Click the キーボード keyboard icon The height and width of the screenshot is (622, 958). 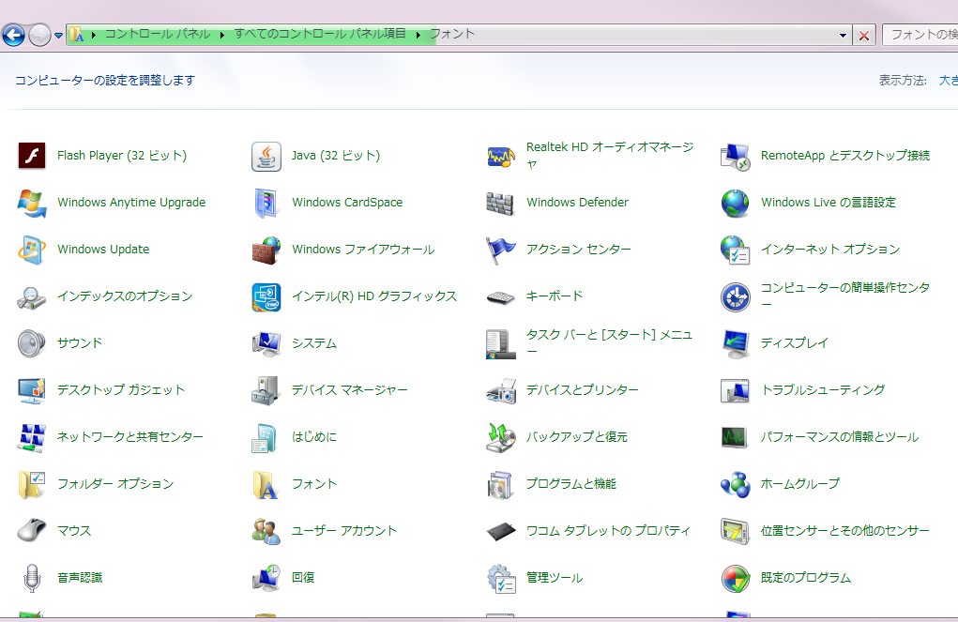point(501,296)
